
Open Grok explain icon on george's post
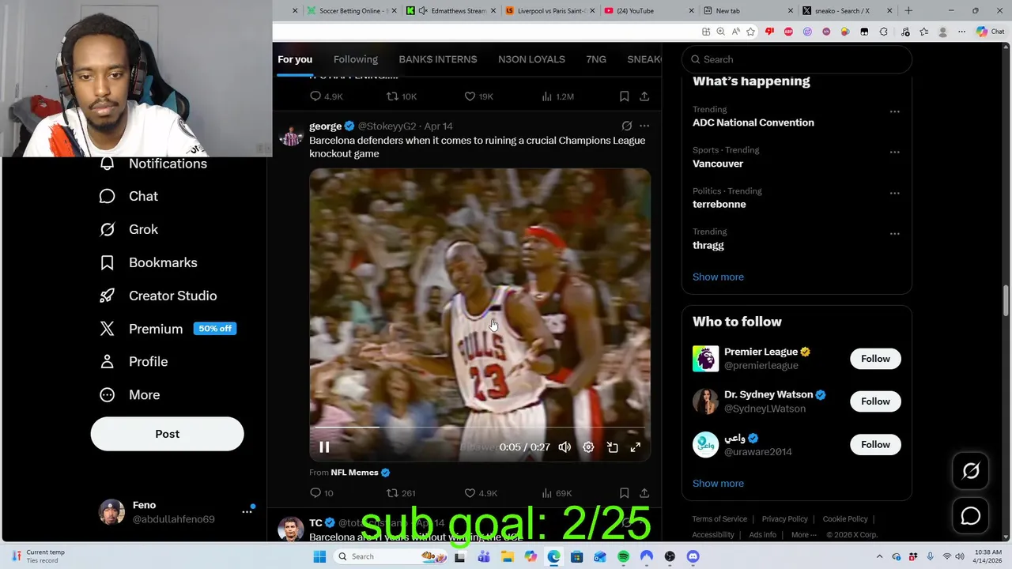click(626, 126)
